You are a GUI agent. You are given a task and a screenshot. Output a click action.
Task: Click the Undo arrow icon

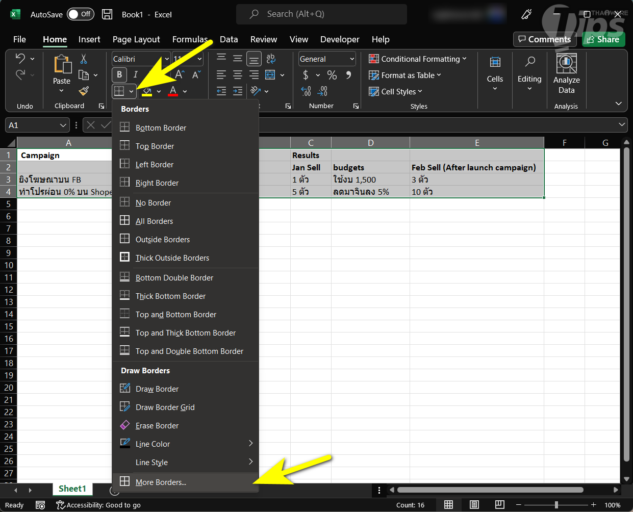(20, 59)
